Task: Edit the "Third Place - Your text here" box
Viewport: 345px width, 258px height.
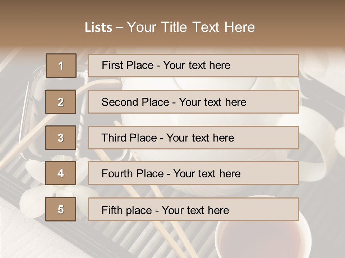Action: (193, 138)
